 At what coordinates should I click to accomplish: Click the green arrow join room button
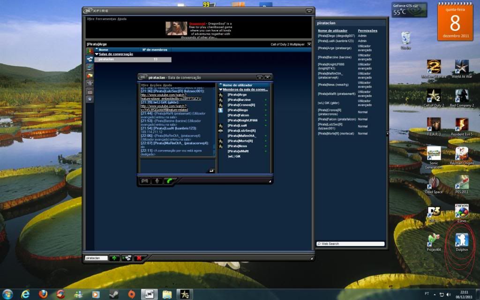114,258
